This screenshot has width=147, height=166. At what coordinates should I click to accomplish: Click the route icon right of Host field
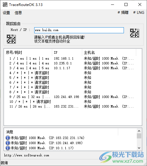(134, 33)
